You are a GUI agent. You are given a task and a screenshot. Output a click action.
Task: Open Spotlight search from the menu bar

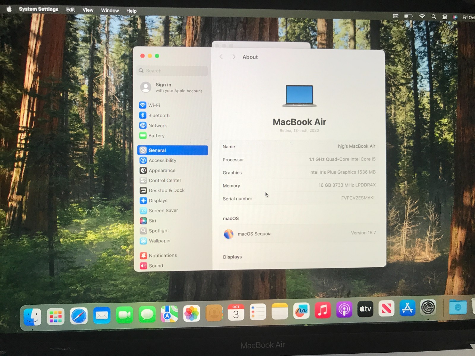tap(434, 17)
